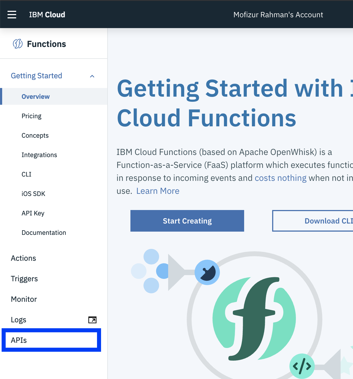Image resolution: width=353 pixels, height=379 pixels.
Task: Follow the Learn More link
Action: pos(158,191)
